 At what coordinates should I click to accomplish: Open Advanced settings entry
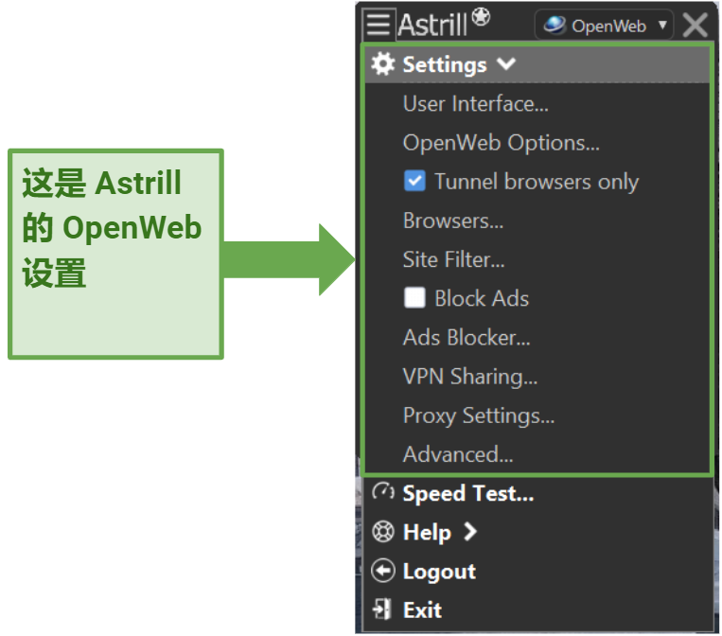[x=458, y=454]
